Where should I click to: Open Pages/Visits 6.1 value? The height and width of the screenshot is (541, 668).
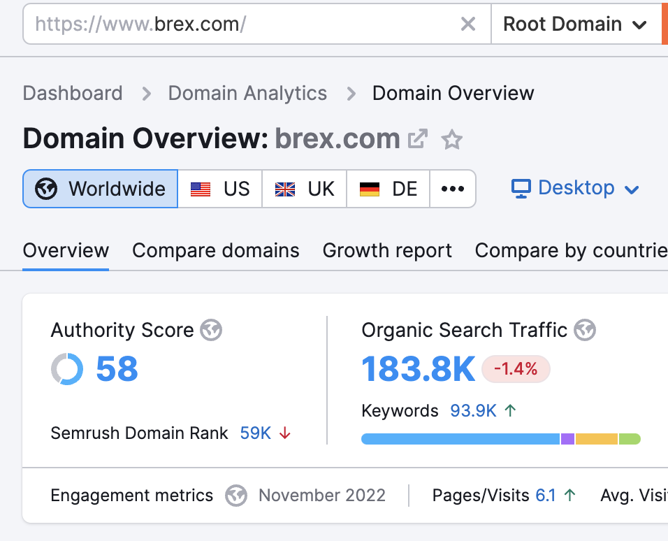click(x=545, y=496)
